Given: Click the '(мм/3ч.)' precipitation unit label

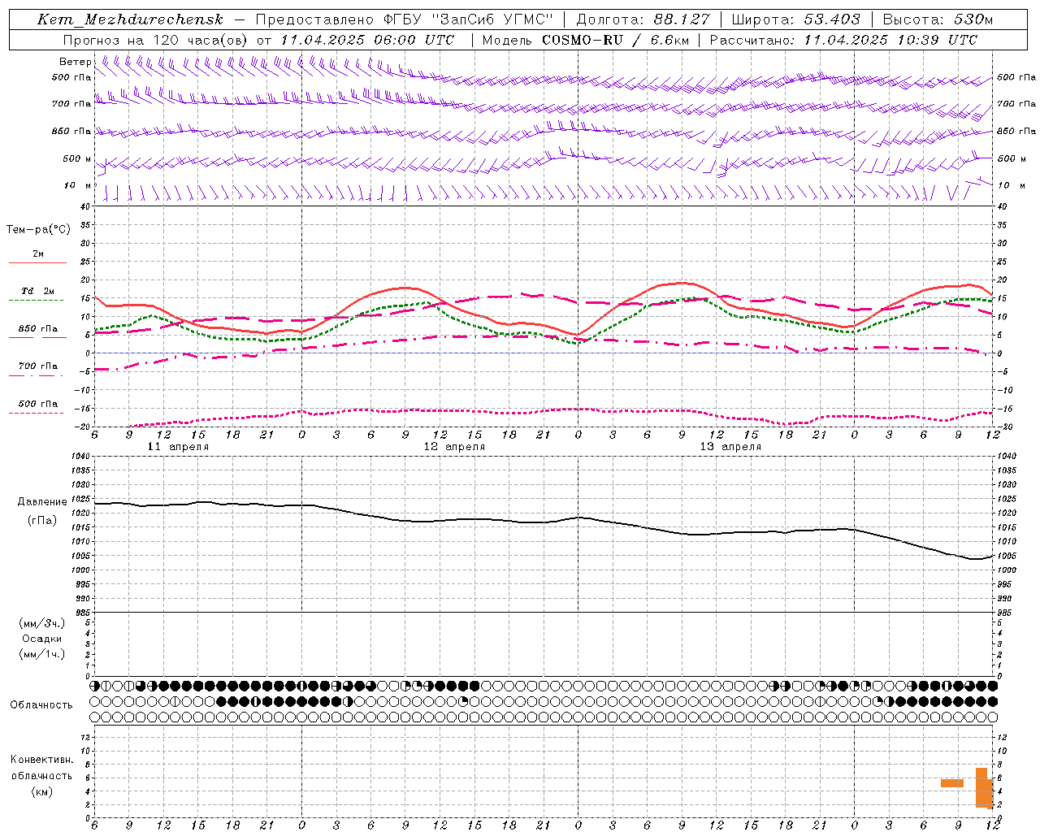Looking at the screenshot, I should [x=42, y=623].
